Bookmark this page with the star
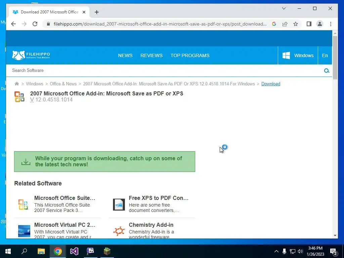 (x=296, y=24)
